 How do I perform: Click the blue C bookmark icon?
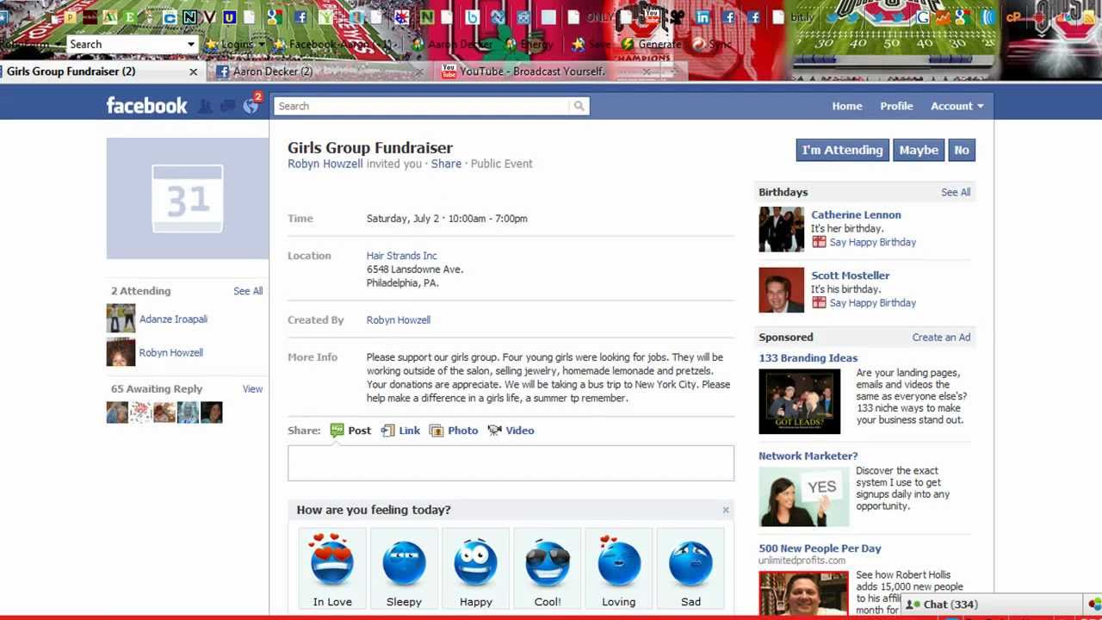tap(170, 17)
